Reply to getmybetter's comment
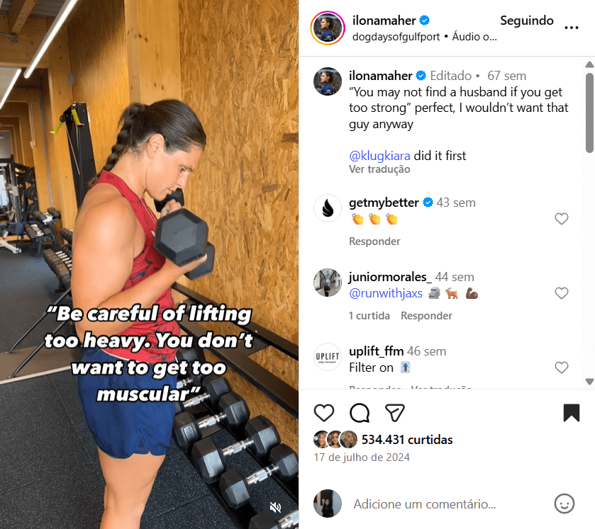The height and width of the screenshot is (529, 595). point(374,241)
